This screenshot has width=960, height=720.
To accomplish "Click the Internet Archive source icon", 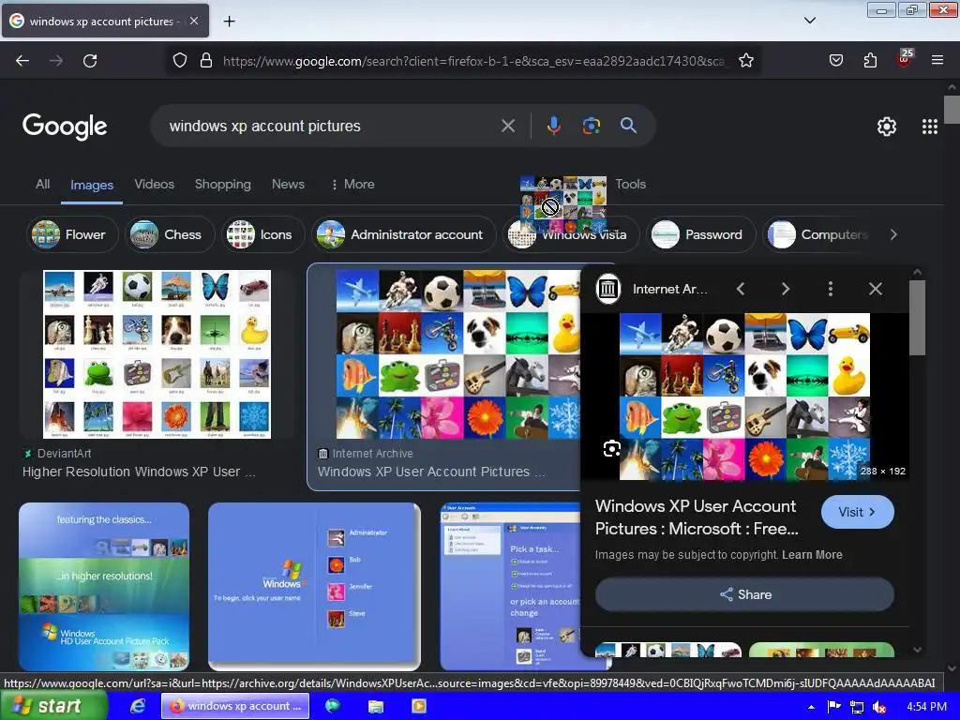I will click(x=607, y=289).
